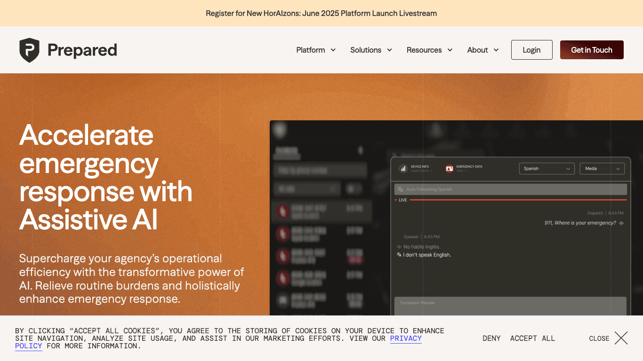Open the Media dropdown

pos(602,168)
